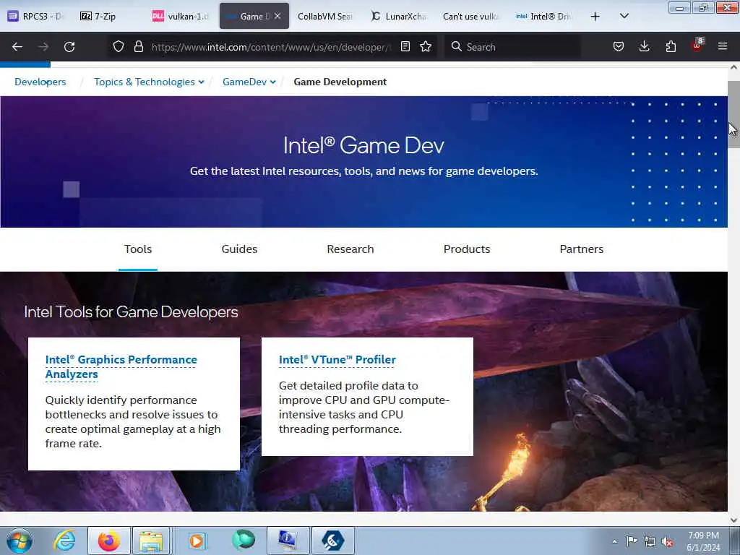
Task: Open the Windows Start button
Action: pyautogui.click(x=20, y=541)
